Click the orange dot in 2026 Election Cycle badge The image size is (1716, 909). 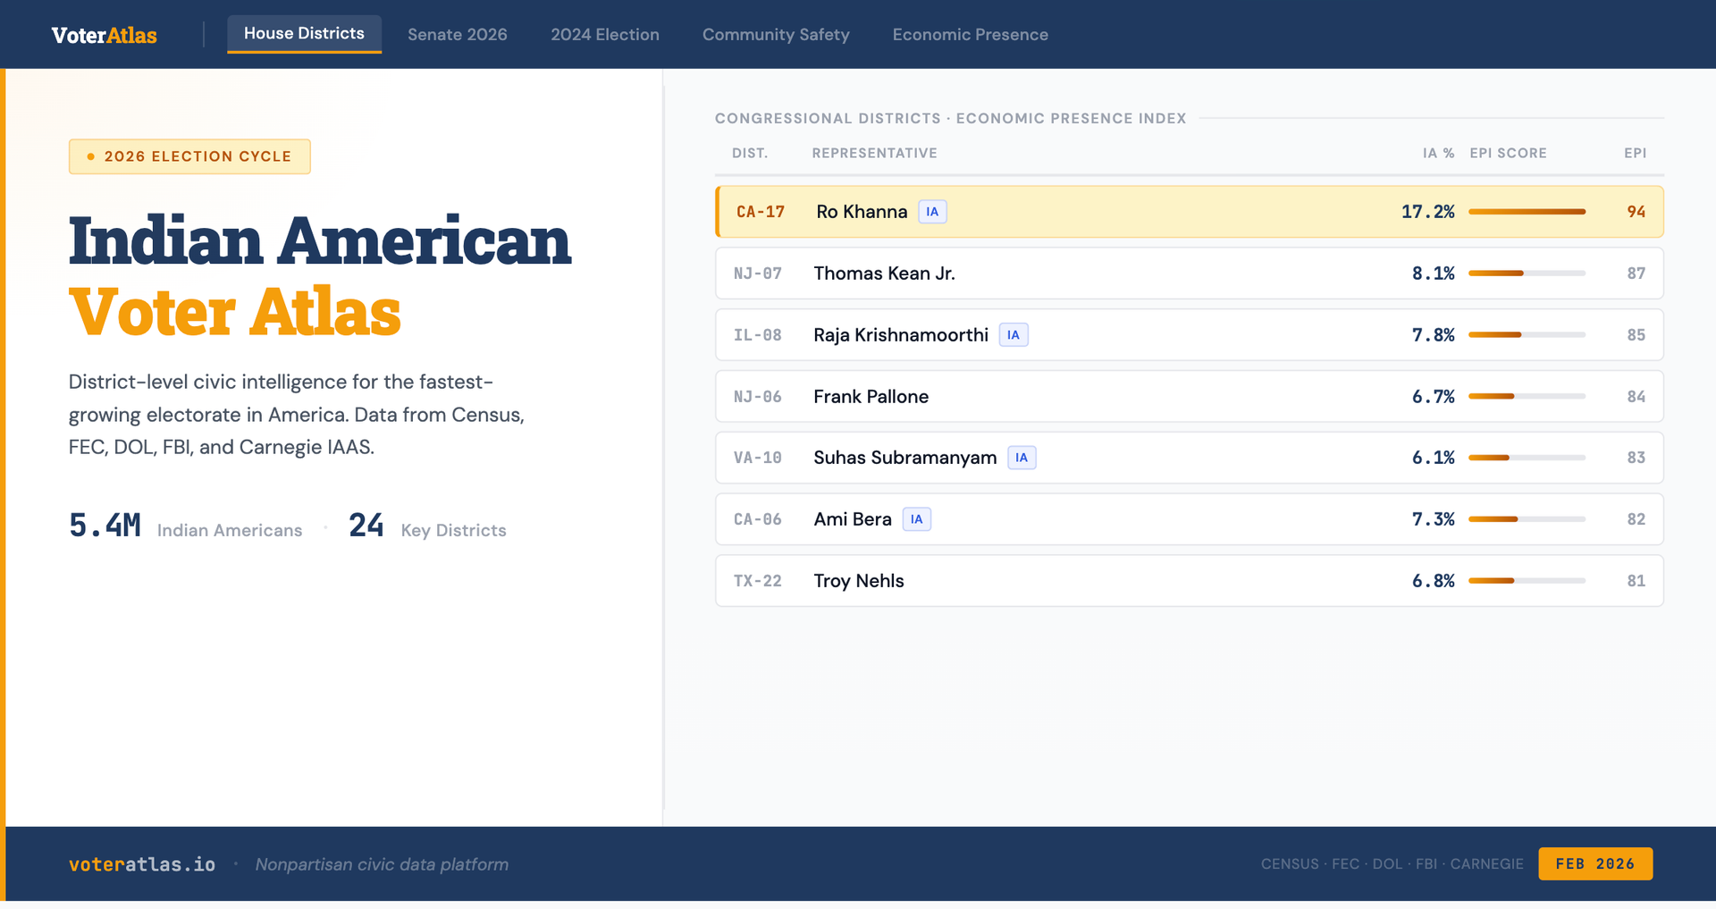tap(89, 156)
